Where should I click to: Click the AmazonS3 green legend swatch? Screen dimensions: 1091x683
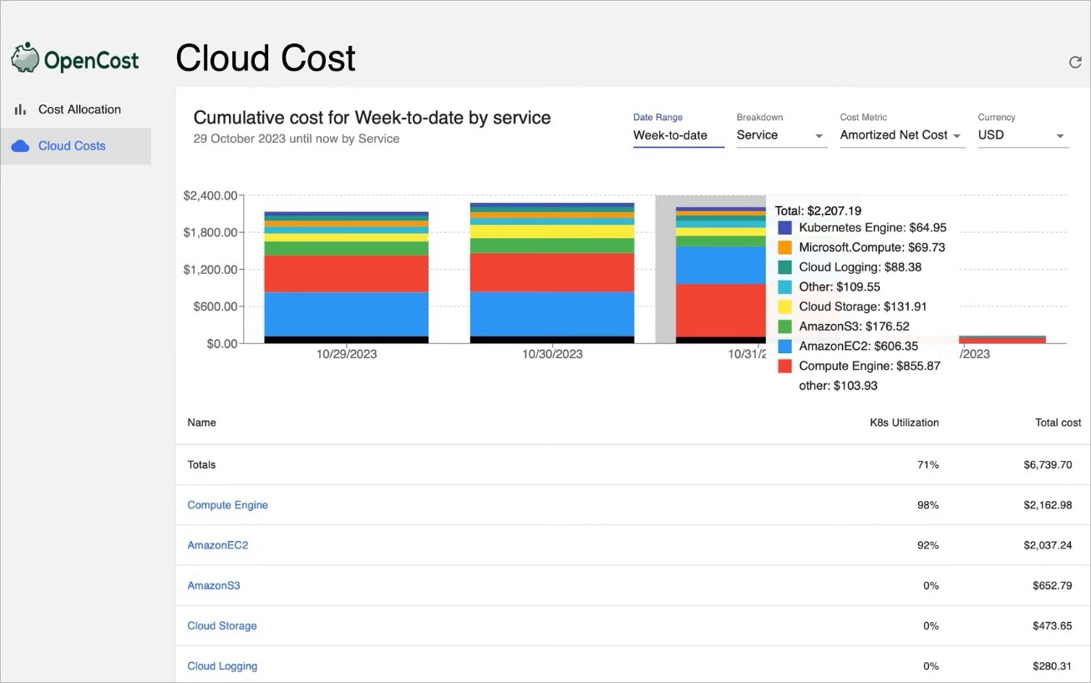click(x=784, y=326)
